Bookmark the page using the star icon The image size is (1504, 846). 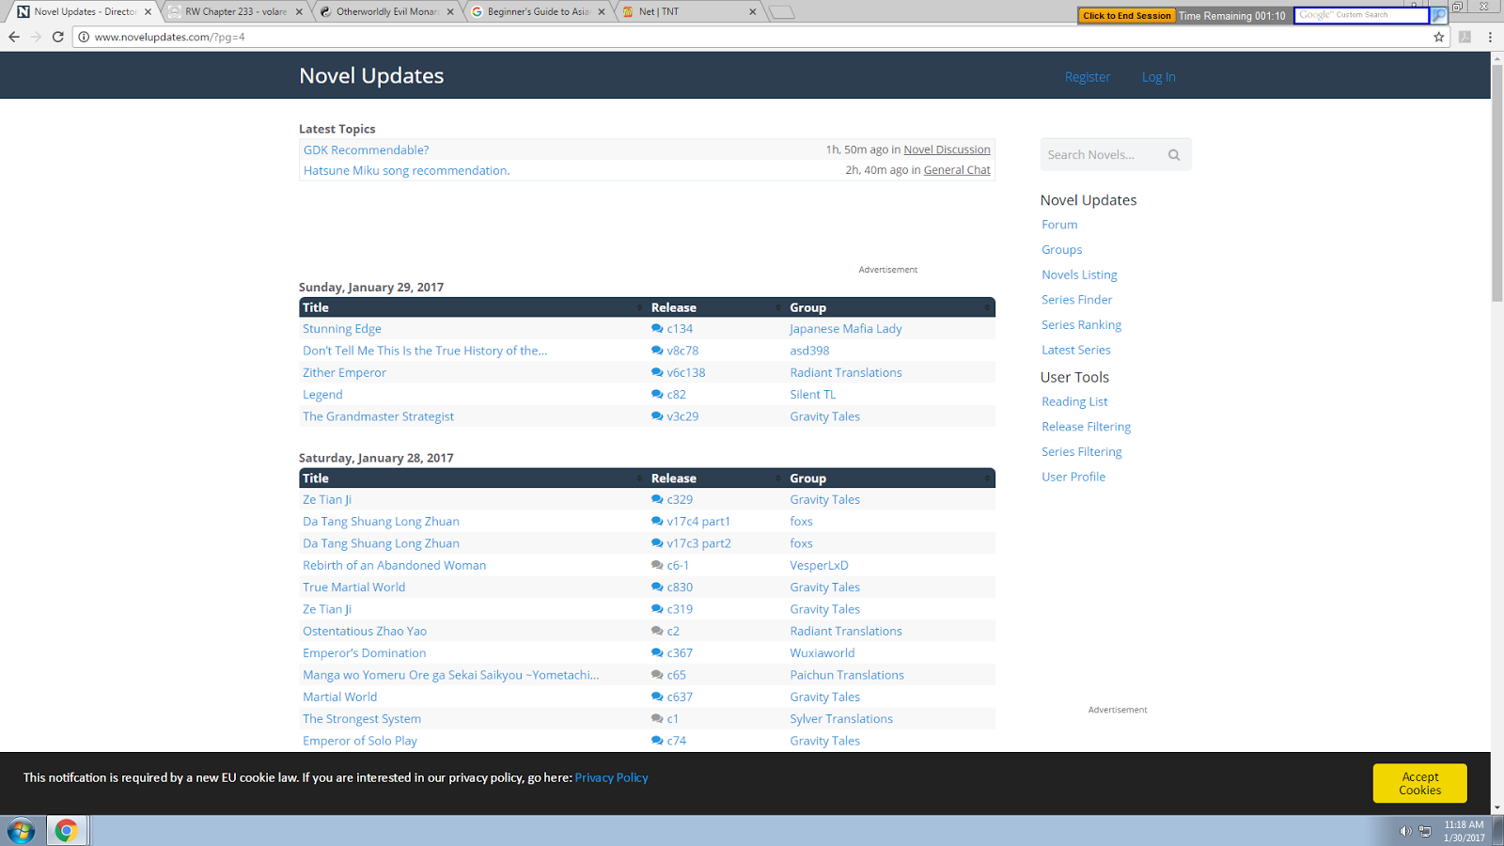point(1439,38)
